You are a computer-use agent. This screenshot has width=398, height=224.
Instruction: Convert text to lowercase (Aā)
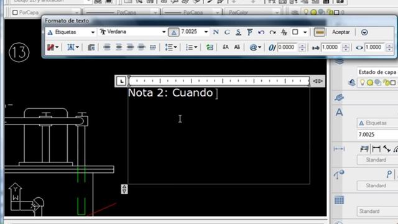pyautogui.click(x=237, y=47)
